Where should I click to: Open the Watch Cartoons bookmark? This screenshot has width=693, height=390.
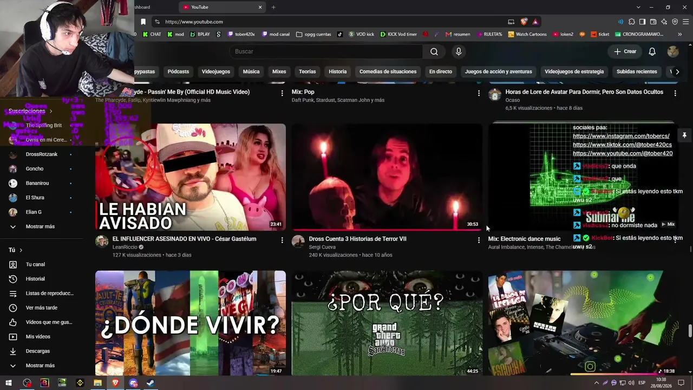[527, 34]
